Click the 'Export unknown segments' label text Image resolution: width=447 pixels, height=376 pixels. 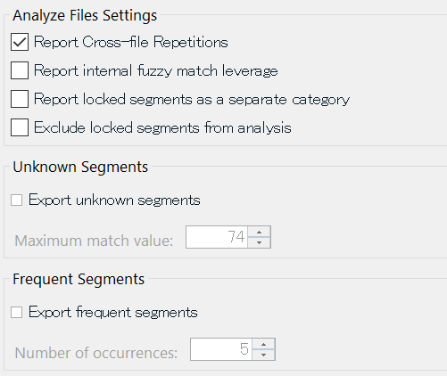[114, 200]
